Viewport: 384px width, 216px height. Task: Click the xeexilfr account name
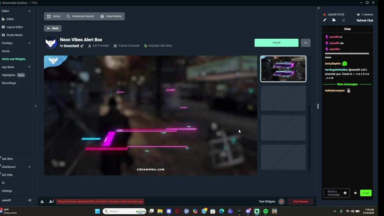tap(6, 200)
